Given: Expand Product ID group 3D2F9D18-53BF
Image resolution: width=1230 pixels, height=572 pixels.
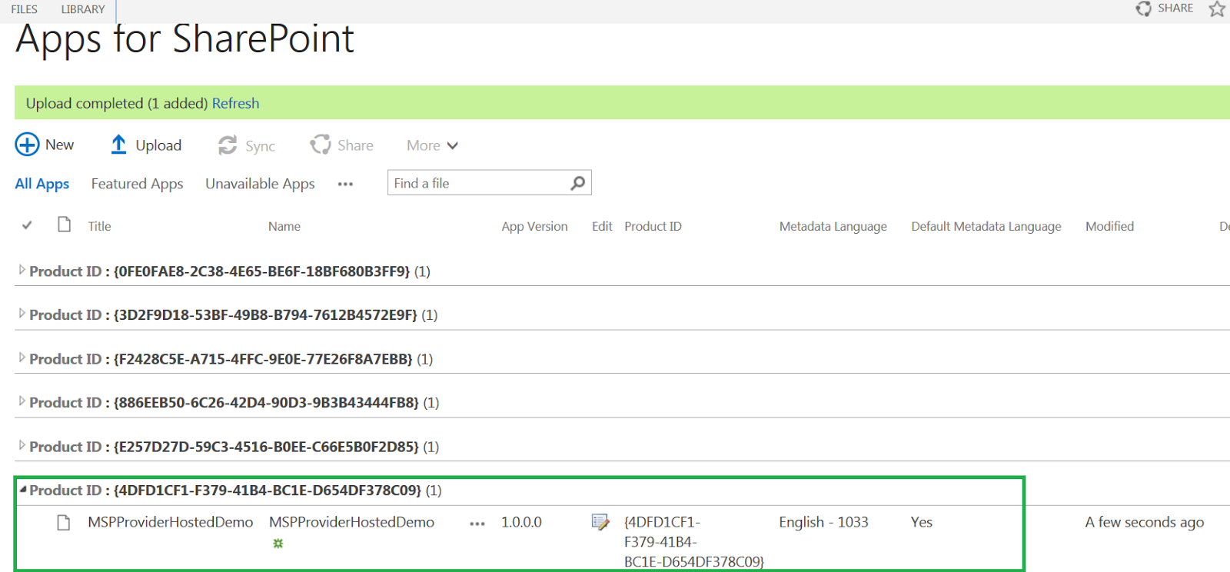Looking at the screenshot, I should (22, 314).
